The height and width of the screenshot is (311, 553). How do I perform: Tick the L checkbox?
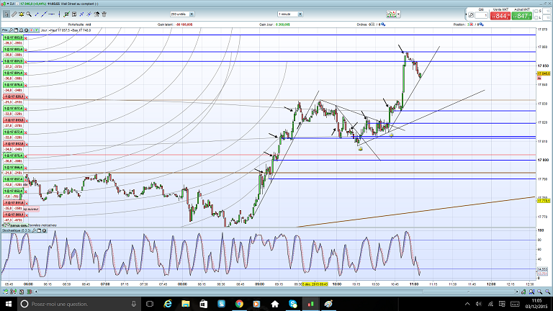click(x=536, y=17)
